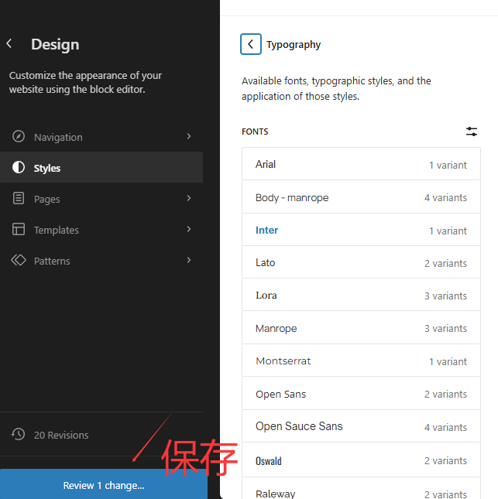The width and height of the screenshot is (498, 499).
Task: Click the Revisions clock icon
Action: click(19, 435)
